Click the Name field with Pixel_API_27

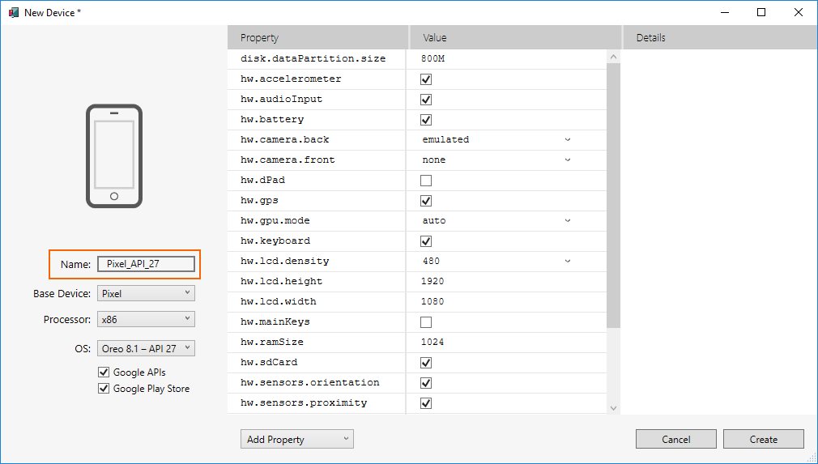pyautogui.click(x=146, y=264)
